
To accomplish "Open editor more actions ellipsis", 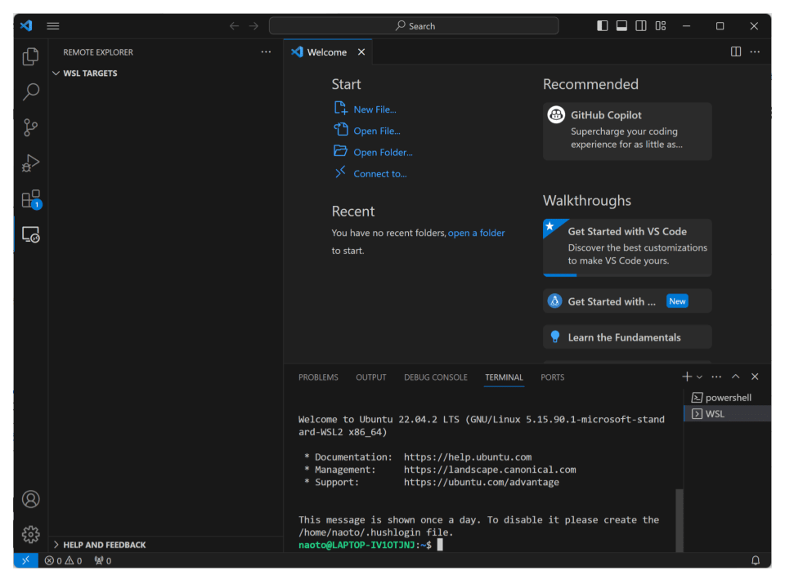I will (755, 52).
